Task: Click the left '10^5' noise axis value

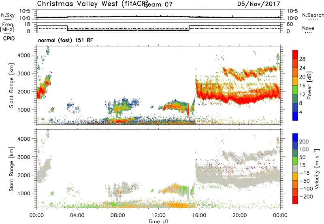Action: [x=25, y=11]
